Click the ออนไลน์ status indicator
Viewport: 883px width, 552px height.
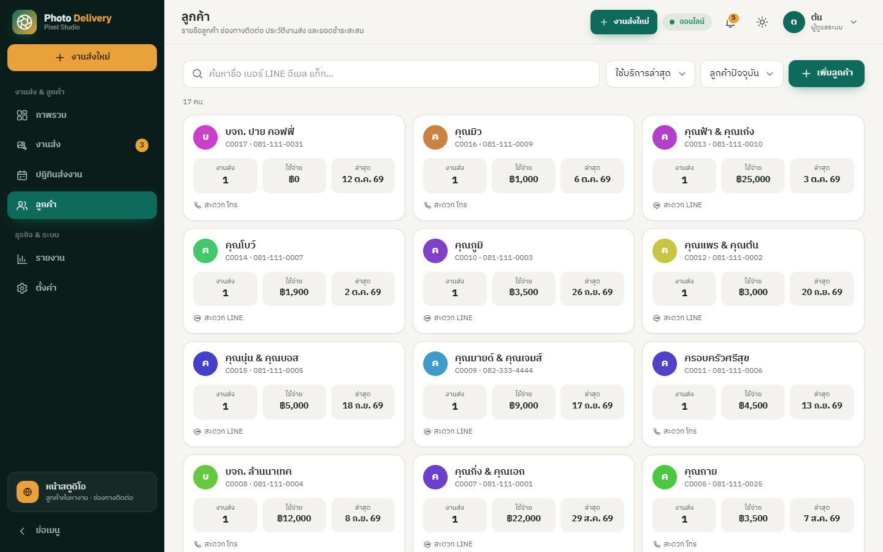687,22
